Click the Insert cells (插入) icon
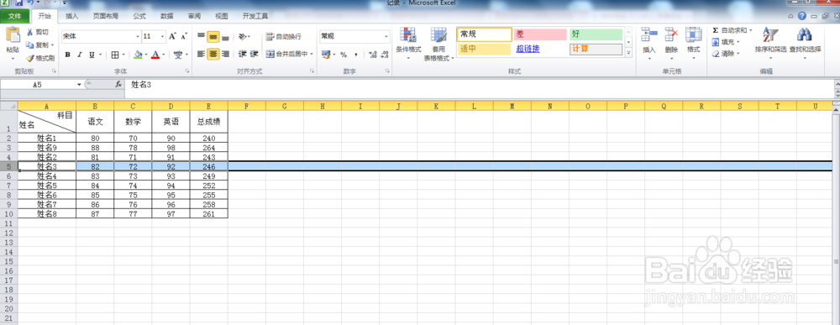 pyautogui.click(x=648, y=35)
